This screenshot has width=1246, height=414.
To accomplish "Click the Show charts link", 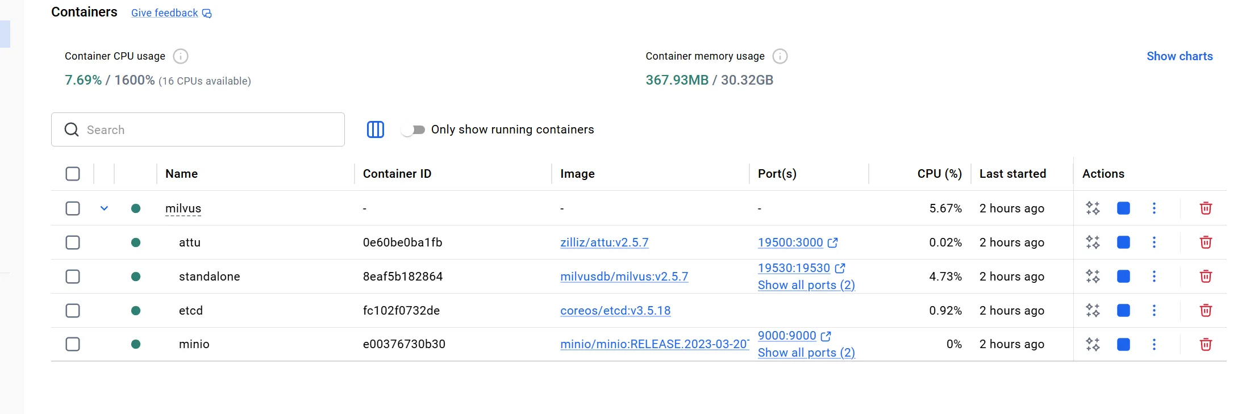I will coord(1179,56).
